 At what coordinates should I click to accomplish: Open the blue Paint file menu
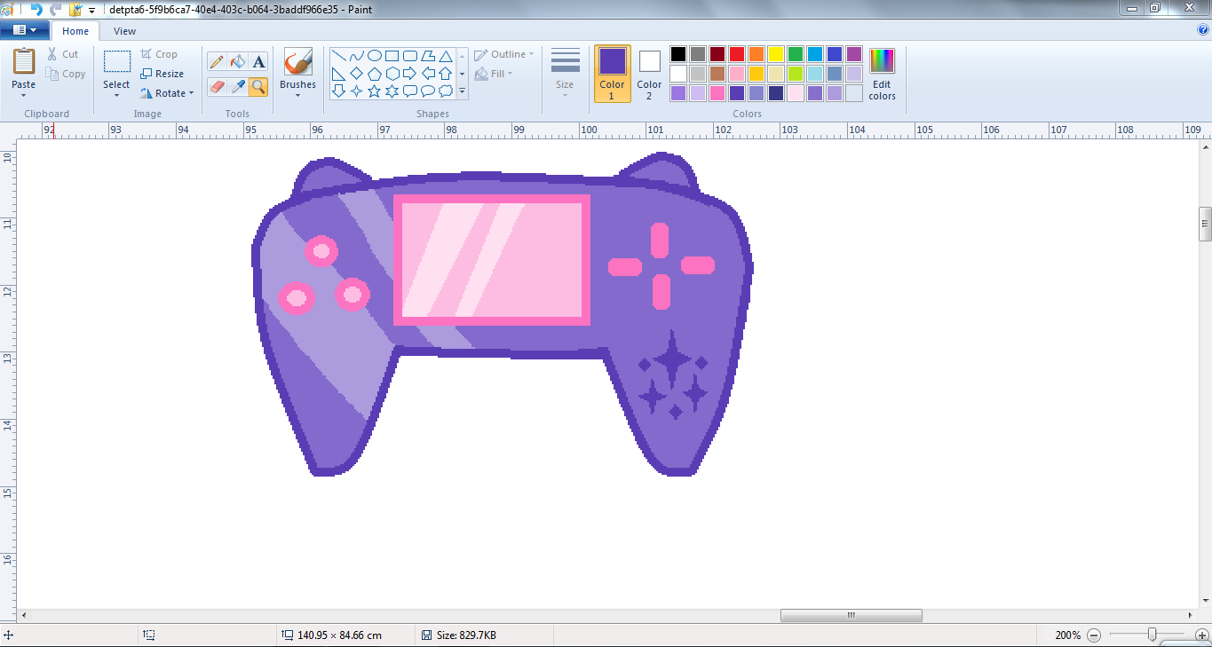tap(24, 30)
